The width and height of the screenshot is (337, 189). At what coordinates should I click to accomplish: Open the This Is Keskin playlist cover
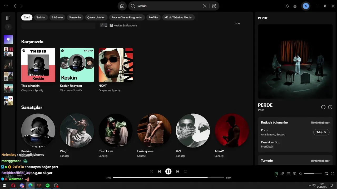tap(38, 65)
